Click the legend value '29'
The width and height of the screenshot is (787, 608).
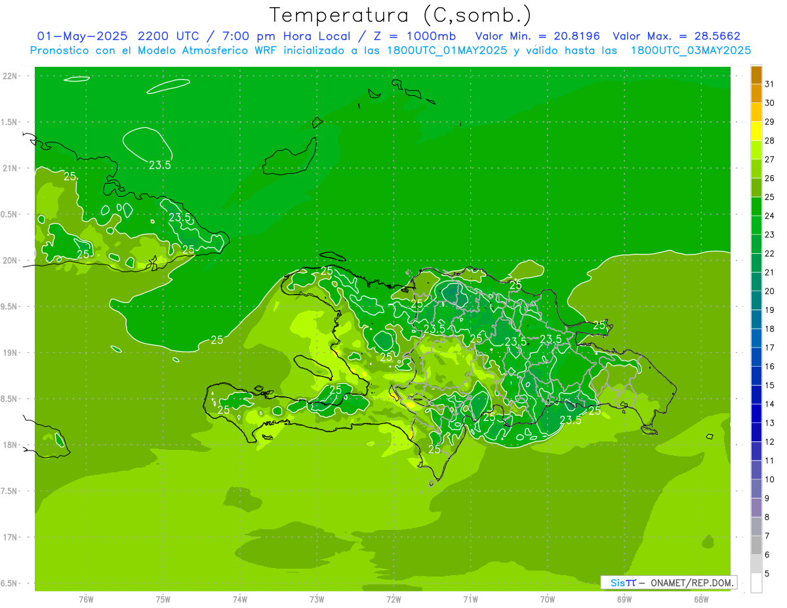tap(769, 121)
